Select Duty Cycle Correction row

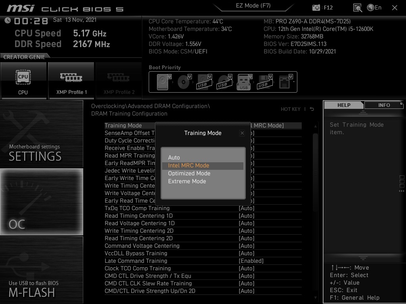click(130, 141)
